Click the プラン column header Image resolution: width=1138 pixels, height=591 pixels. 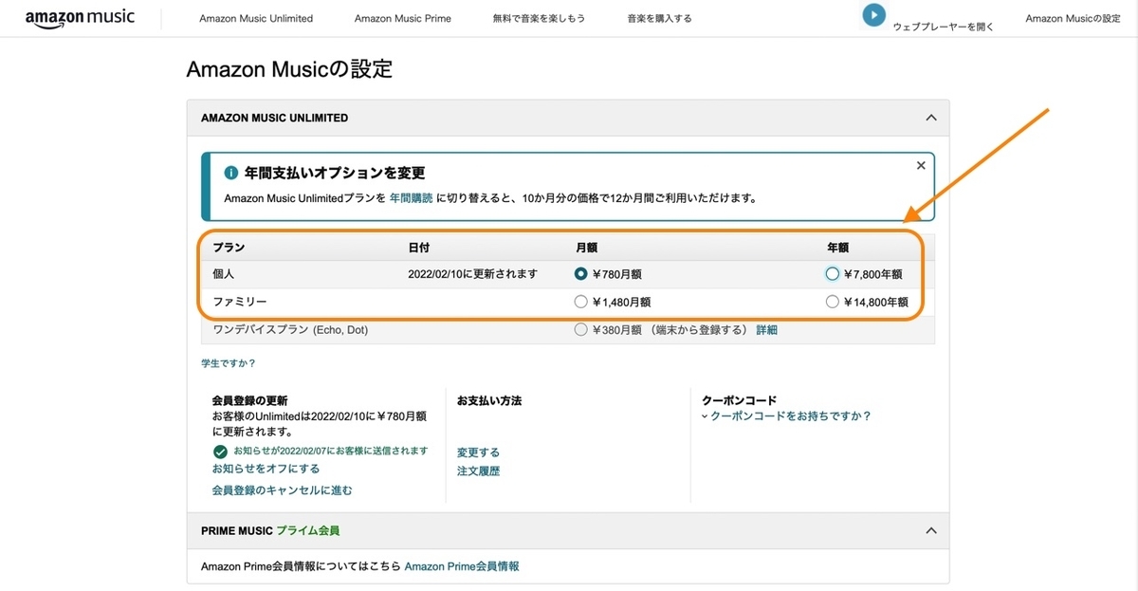coord(229,248)
